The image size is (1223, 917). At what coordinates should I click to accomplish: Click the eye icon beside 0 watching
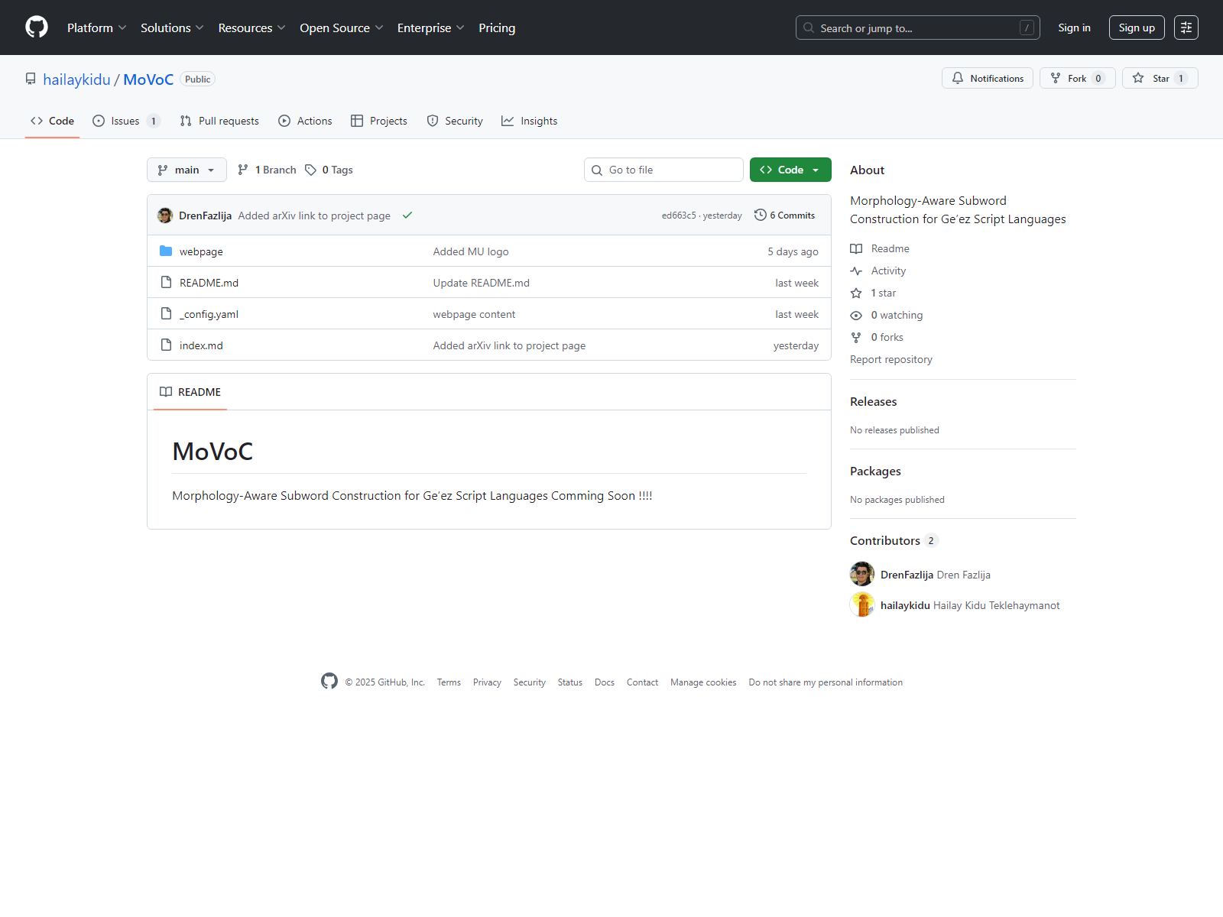856,315
